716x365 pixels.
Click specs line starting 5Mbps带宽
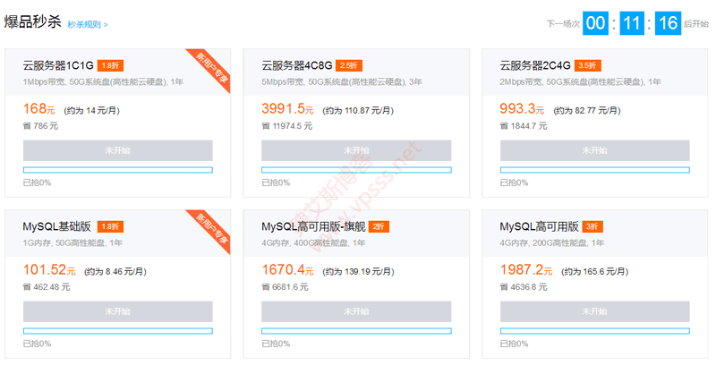coord(342,82)
